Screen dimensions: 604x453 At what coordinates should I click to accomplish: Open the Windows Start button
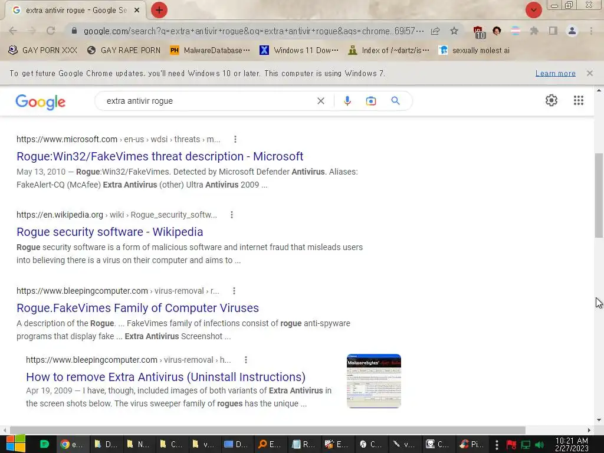pyautogui.click(x=15, y=444)
